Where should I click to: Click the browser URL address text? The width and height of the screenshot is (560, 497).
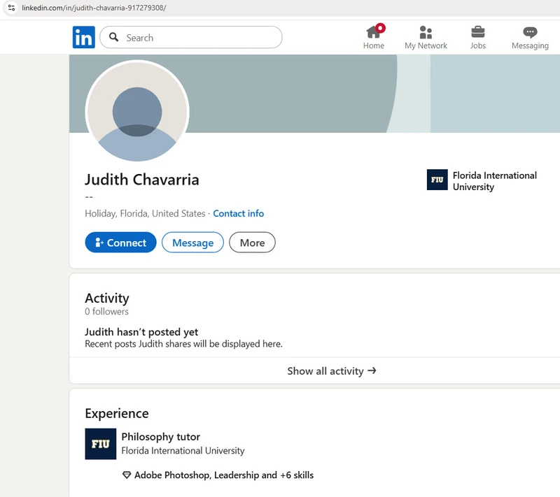point(94,8)
